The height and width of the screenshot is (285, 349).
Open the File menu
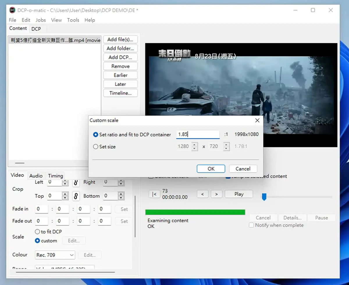click(x=13, y=20)
